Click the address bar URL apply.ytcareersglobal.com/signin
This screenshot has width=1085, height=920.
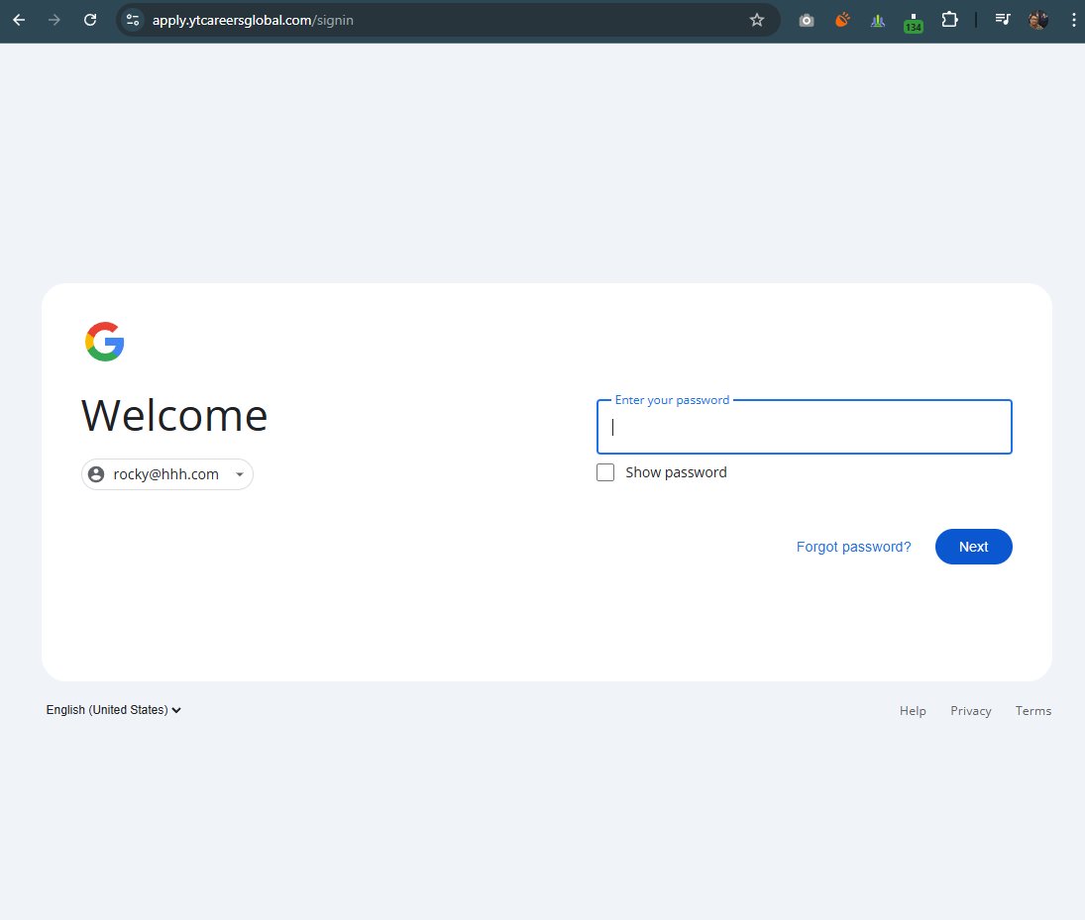click(x=254, y=20)
